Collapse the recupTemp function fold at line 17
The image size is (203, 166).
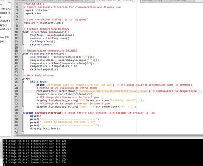pyautogui.click(x=23, y=54)
